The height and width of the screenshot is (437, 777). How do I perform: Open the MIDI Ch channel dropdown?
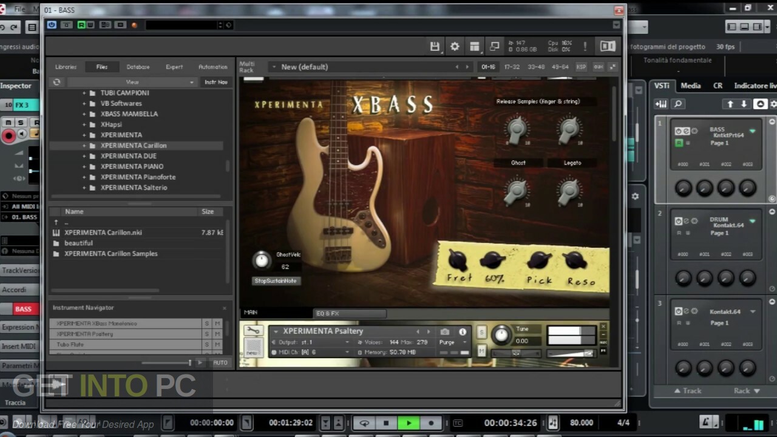tap(310, 352)
